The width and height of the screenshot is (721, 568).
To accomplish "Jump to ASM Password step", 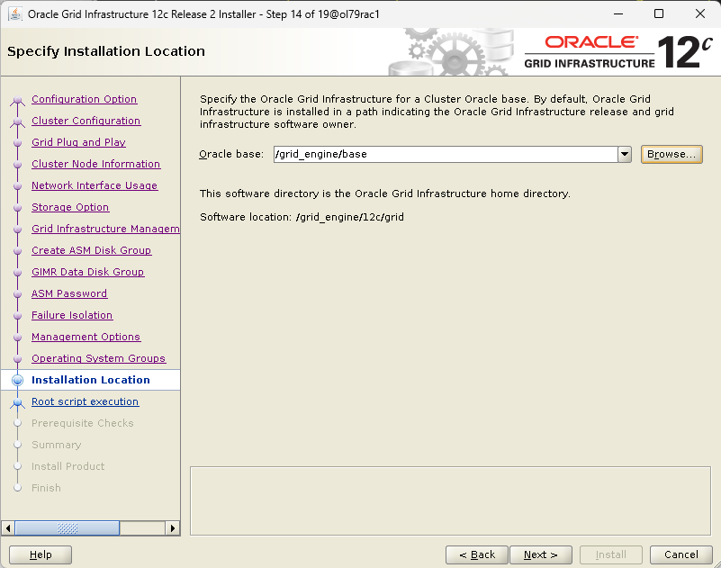I will pyautogui.click(x=69, y=293).
